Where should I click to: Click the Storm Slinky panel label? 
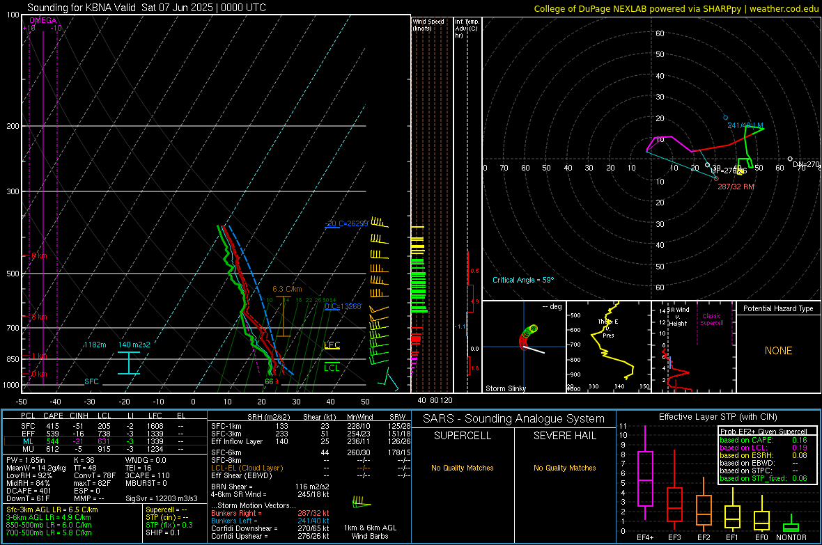pyautogui.click(x=505, y=388)
